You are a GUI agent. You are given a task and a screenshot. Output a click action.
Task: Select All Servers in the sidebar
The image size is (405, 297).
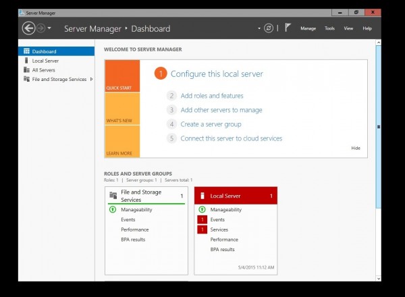click(43, 70)
